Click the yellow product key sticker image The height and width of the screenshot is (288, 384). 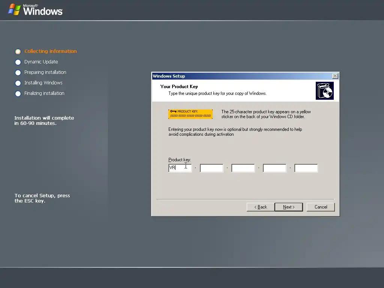(190, 114)
